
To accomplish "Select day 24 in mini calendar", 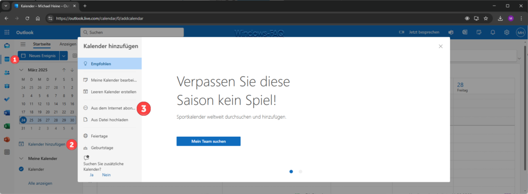I will [23, 120].
